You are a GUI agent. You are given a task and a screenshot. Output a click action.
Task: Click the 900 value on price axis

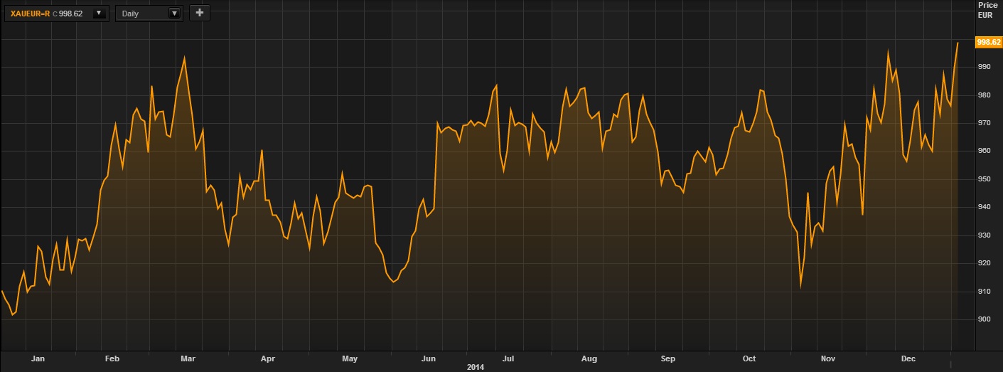985,319
